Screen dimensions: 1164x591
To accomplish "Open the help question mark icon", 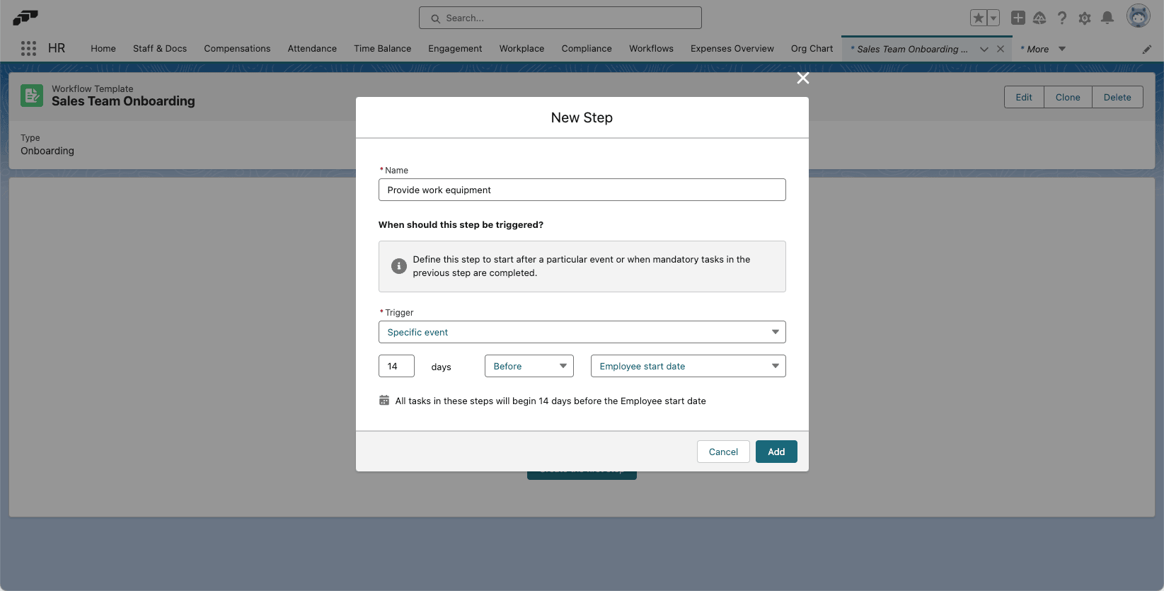I will pyautogui.click(x=1062, y=18).
